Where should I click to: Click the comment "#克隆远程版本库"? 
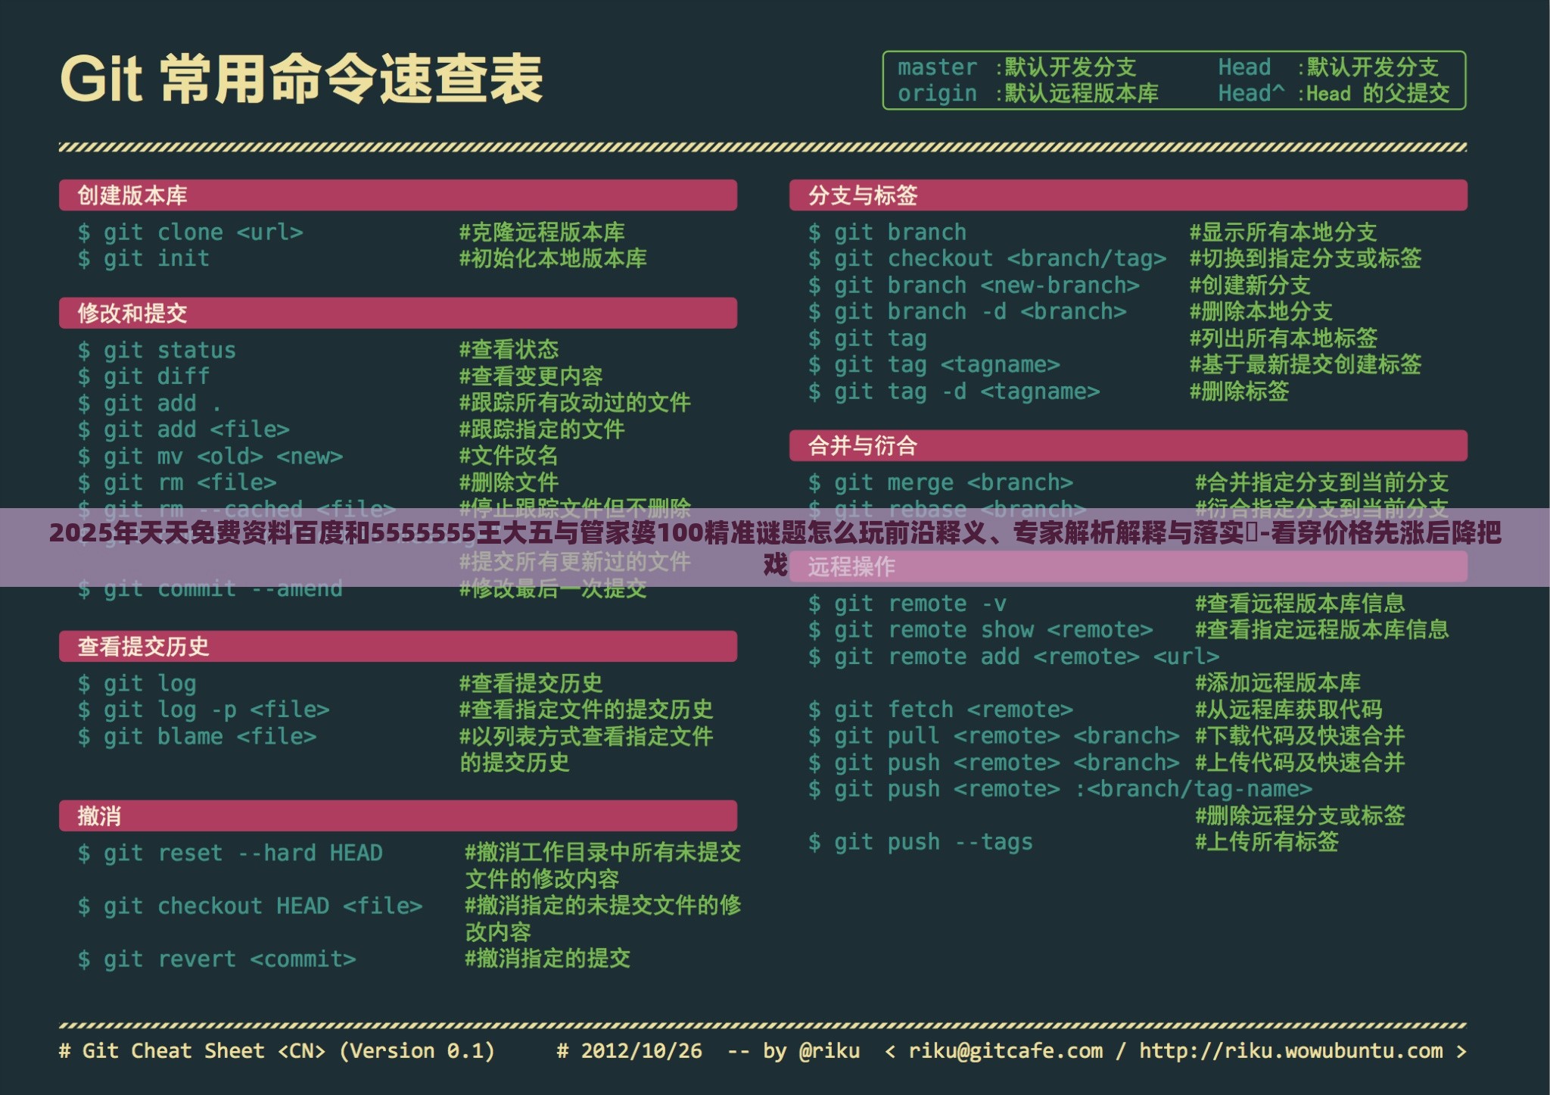tap(542, 232)
